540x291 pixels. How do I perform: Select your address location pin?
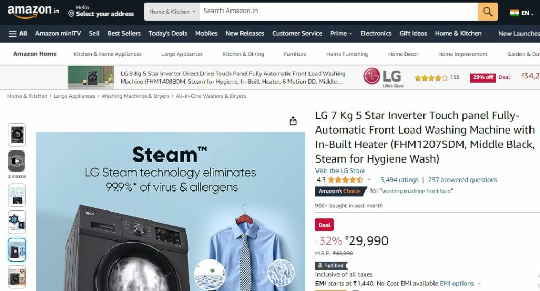tap(71, 14)
